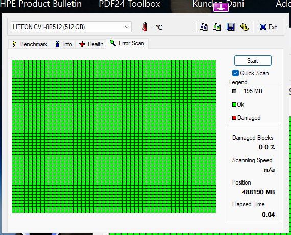Open the PDF24 Toolbox desktop shortcut
Image resolution: width=291 pixels, height=235 pixels.
129,4
